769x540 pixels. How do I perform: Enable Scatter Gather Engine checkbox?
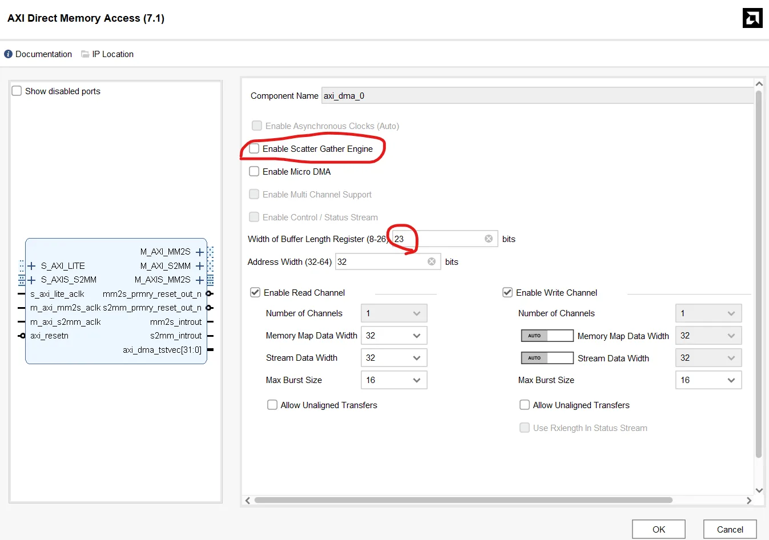(255, 148)
